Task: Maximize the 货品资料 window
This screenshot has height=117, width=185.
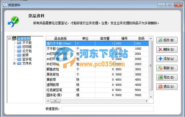Action: pyautogui.click(x=170, y=5)
